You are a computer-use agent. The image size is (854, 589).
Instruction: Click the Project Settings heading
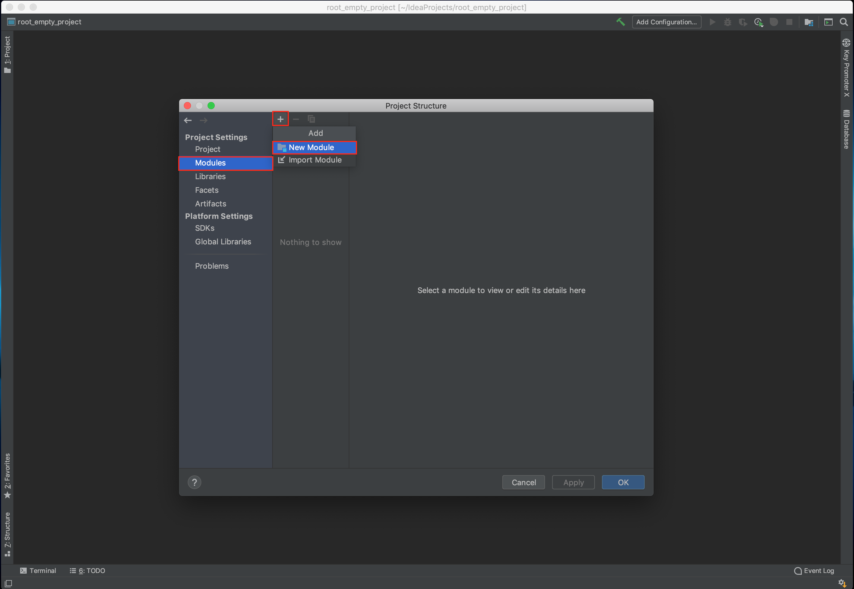pos(216,137)
